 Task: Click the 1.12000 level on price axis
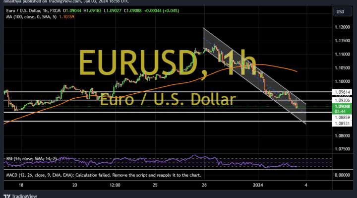click(x=342, y=27)
